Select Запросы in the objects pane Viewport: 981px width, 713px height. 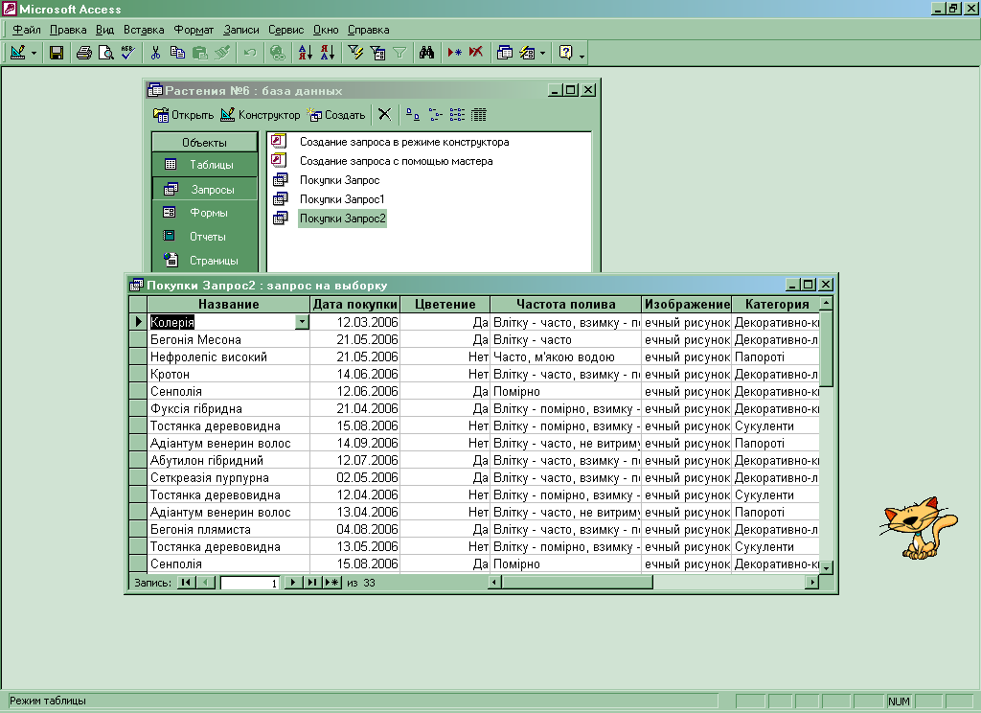[x=205, y=189]
